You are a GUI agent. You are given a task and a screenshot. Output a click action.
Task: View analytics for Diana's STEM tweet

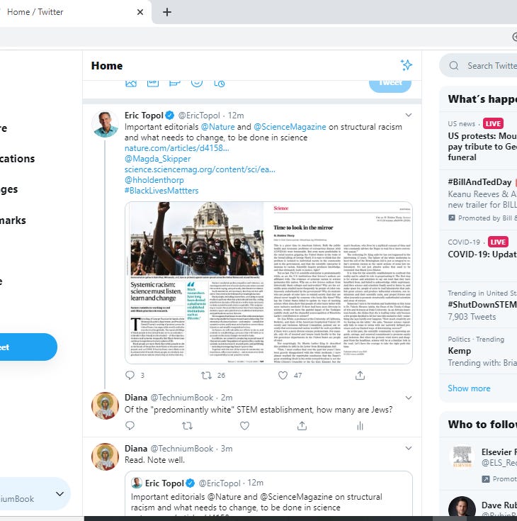[x=360, y=425]
